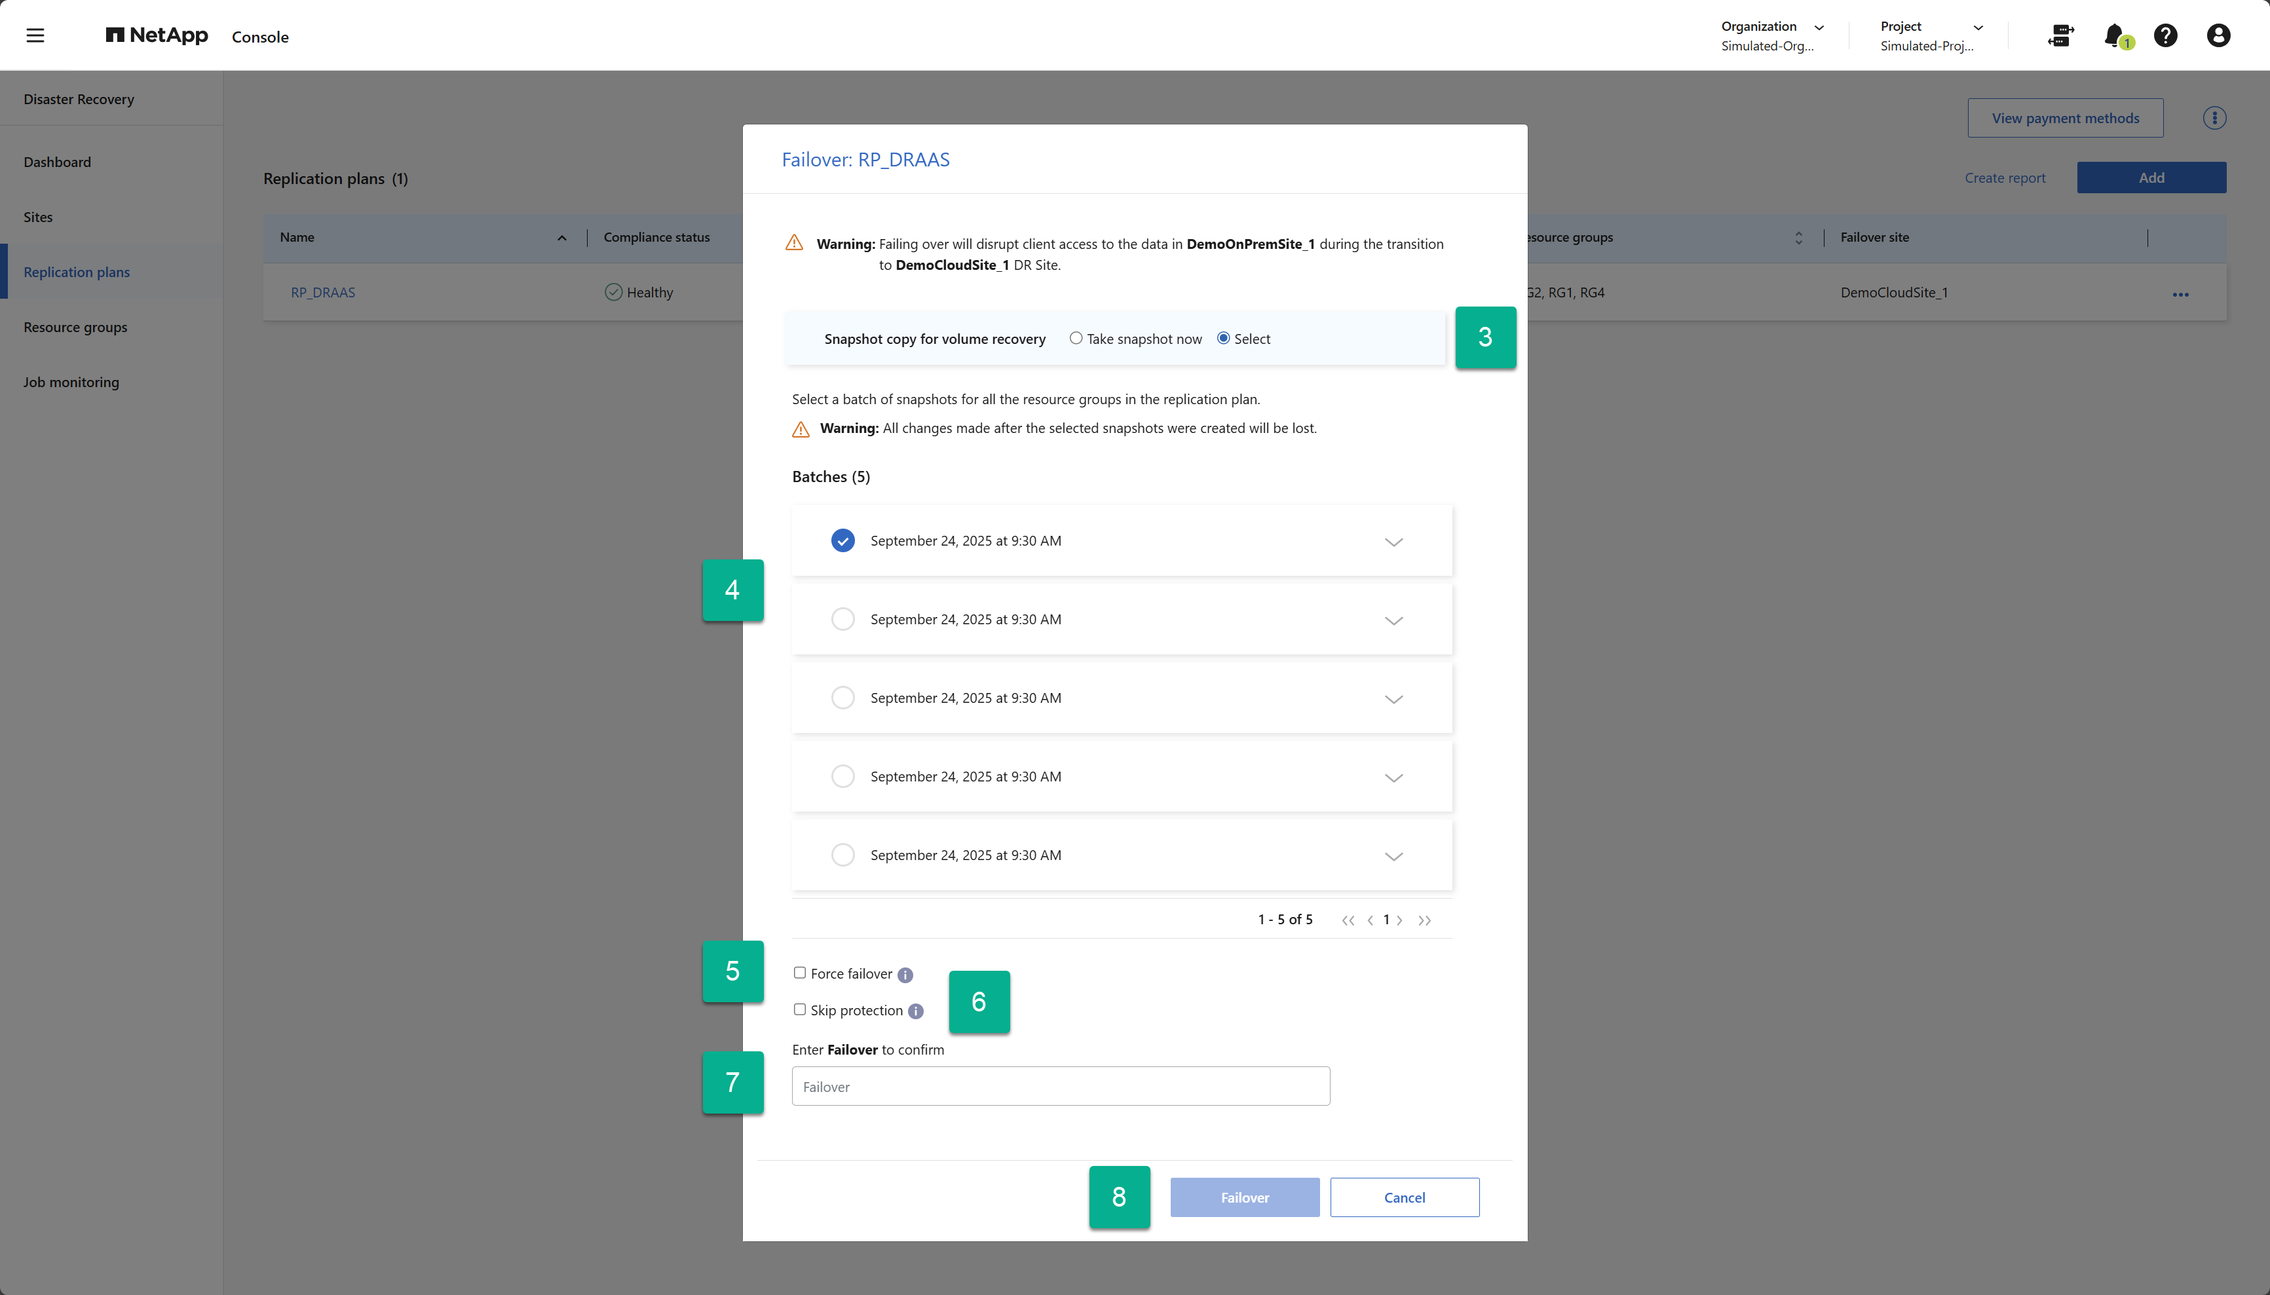
Task: Click the Failover confirmation text field
Action: pos(1060,1086)
